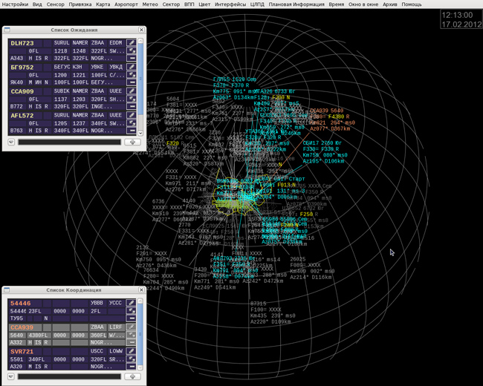Close the Список Координация window

(x=141, y=290)
